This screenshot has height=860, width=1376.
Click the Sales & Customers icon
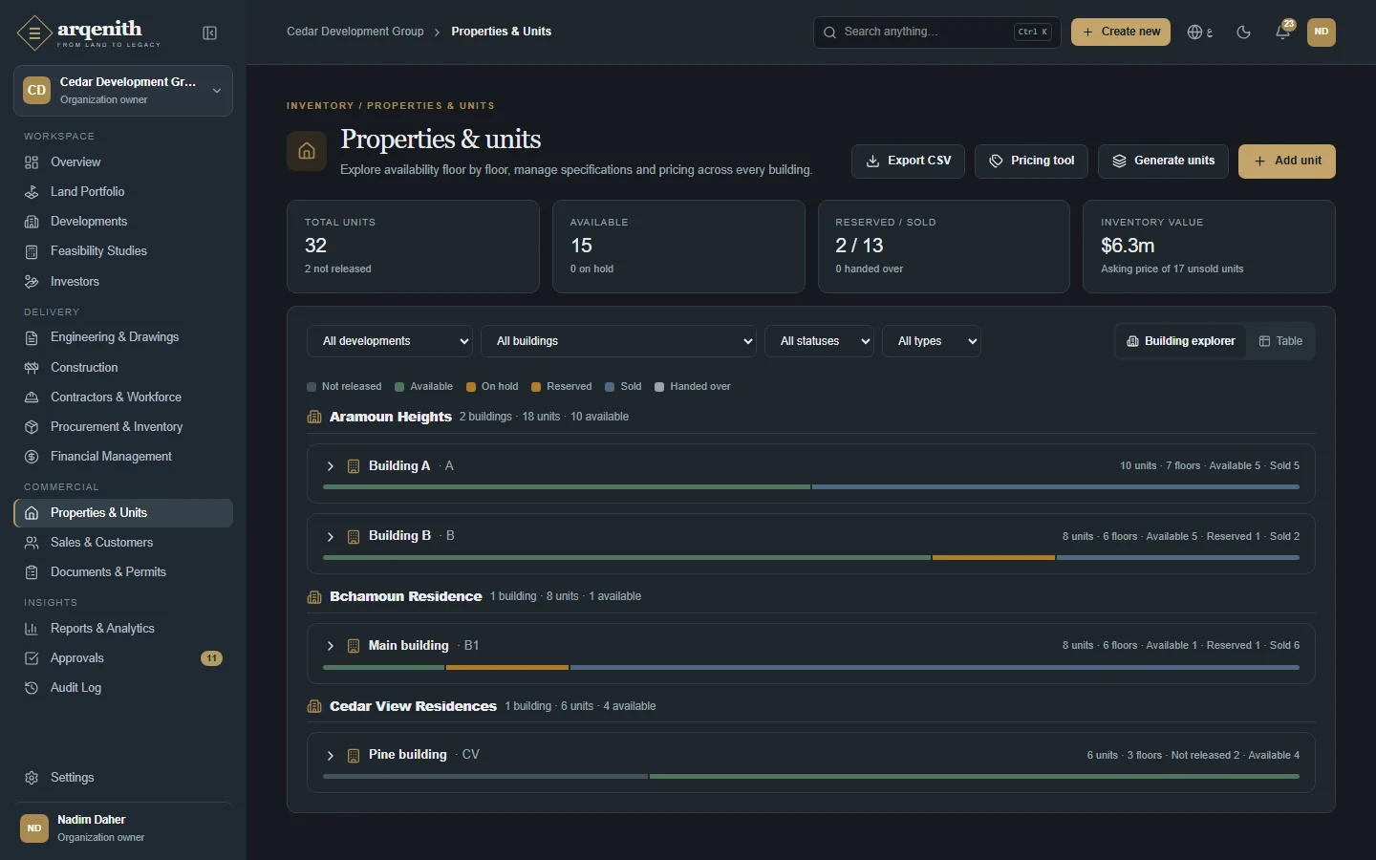pyautogui.click(x=32, y=543)
